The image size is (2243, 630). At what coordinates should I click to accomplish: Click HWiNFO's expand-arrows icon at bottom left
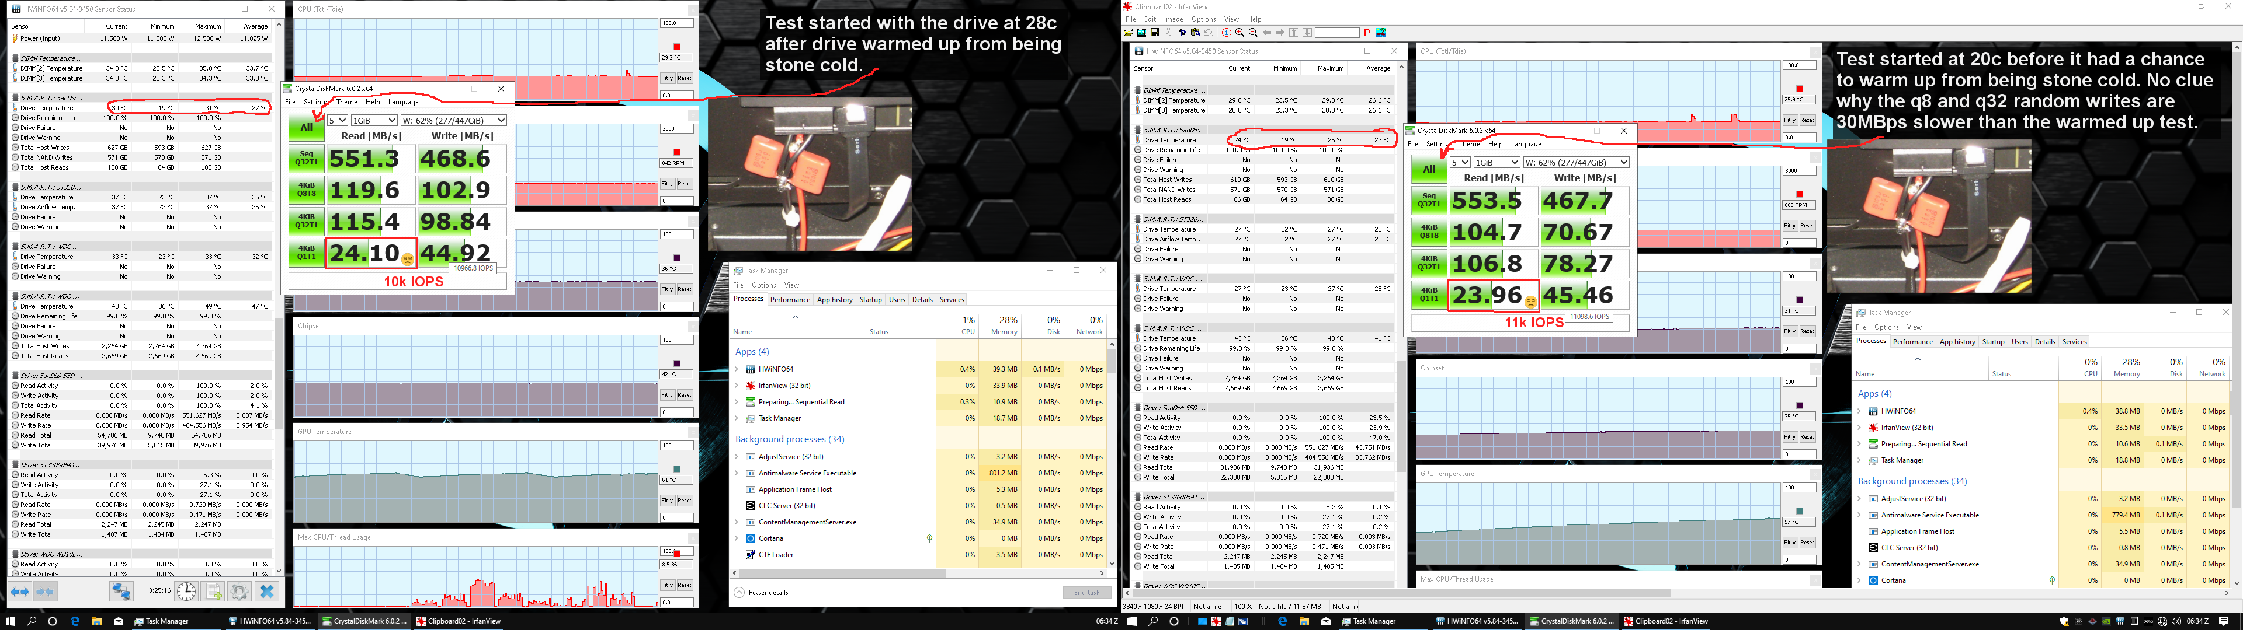click(x=20, y=591)
